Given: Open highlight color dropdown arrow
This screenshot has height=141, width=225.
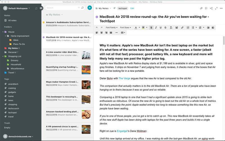Looking at the screenshot, I should pyautogui.click(x=147, y=27).
